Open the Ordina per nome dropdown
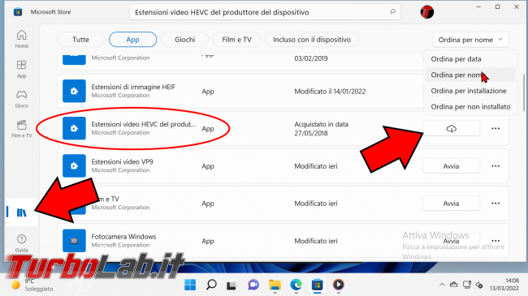528x296 pixels. [470, 40]
